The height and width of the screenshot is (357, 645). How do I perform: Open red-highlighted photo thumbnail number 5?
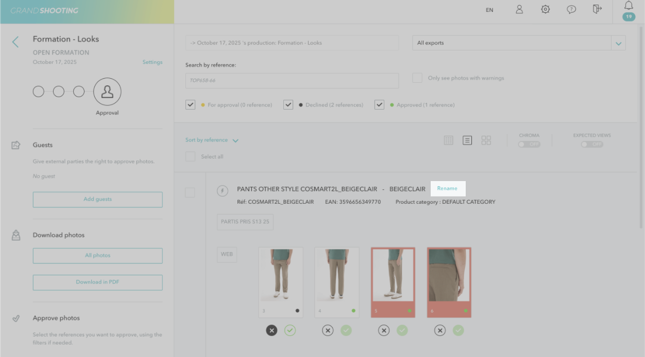tap(393, 282)
